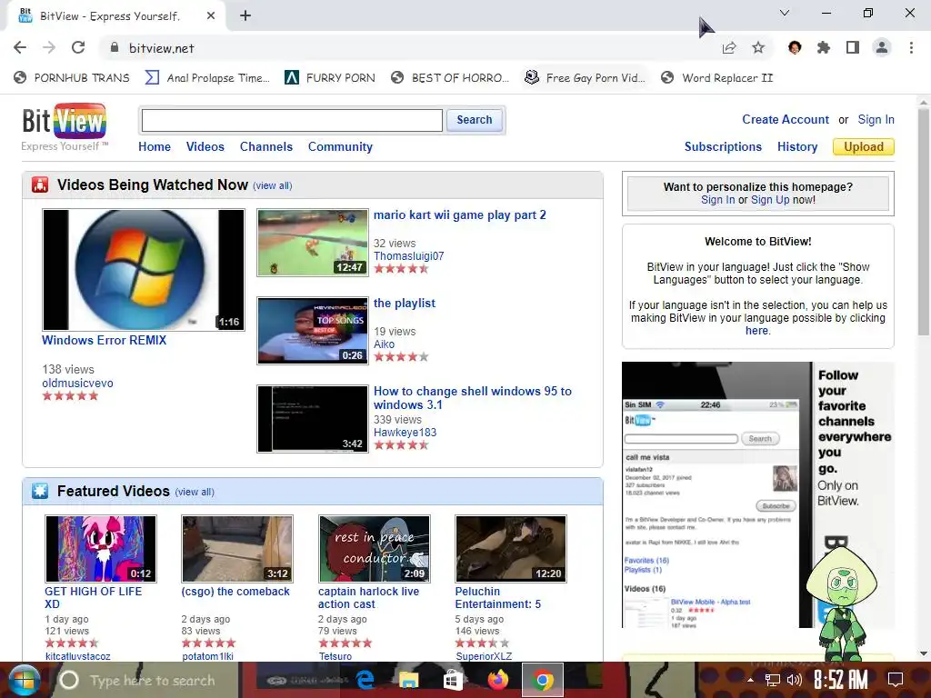This screenshot has width=931, height=698.
Task: Open (csgo) the comeback thumbnail
Action: 237,548
